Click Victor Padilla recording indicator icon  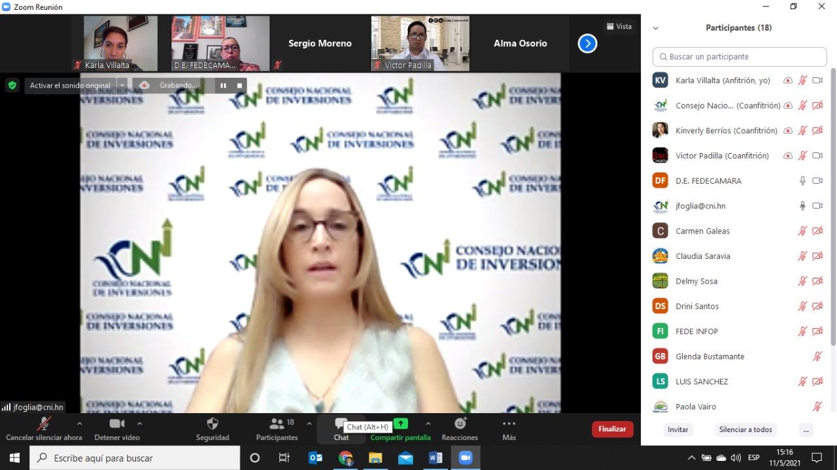pyautogui.click(x=788, y=156)
